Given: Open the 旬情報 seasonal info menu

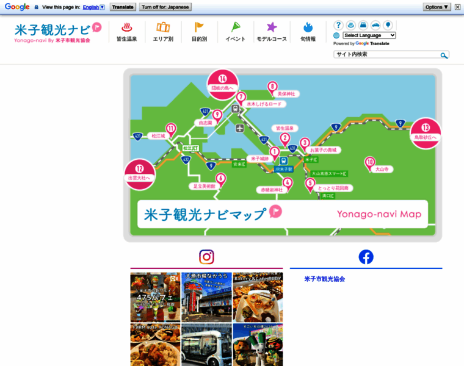Looking at the screenshot, I should tap(308, 32).
